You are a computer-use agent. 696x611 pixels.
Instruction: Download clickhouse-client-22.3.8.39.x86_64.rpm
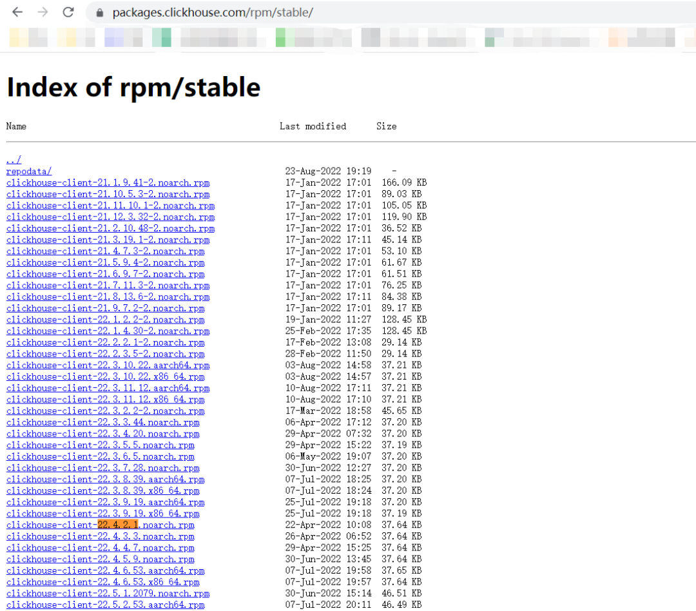pos(103,490)
